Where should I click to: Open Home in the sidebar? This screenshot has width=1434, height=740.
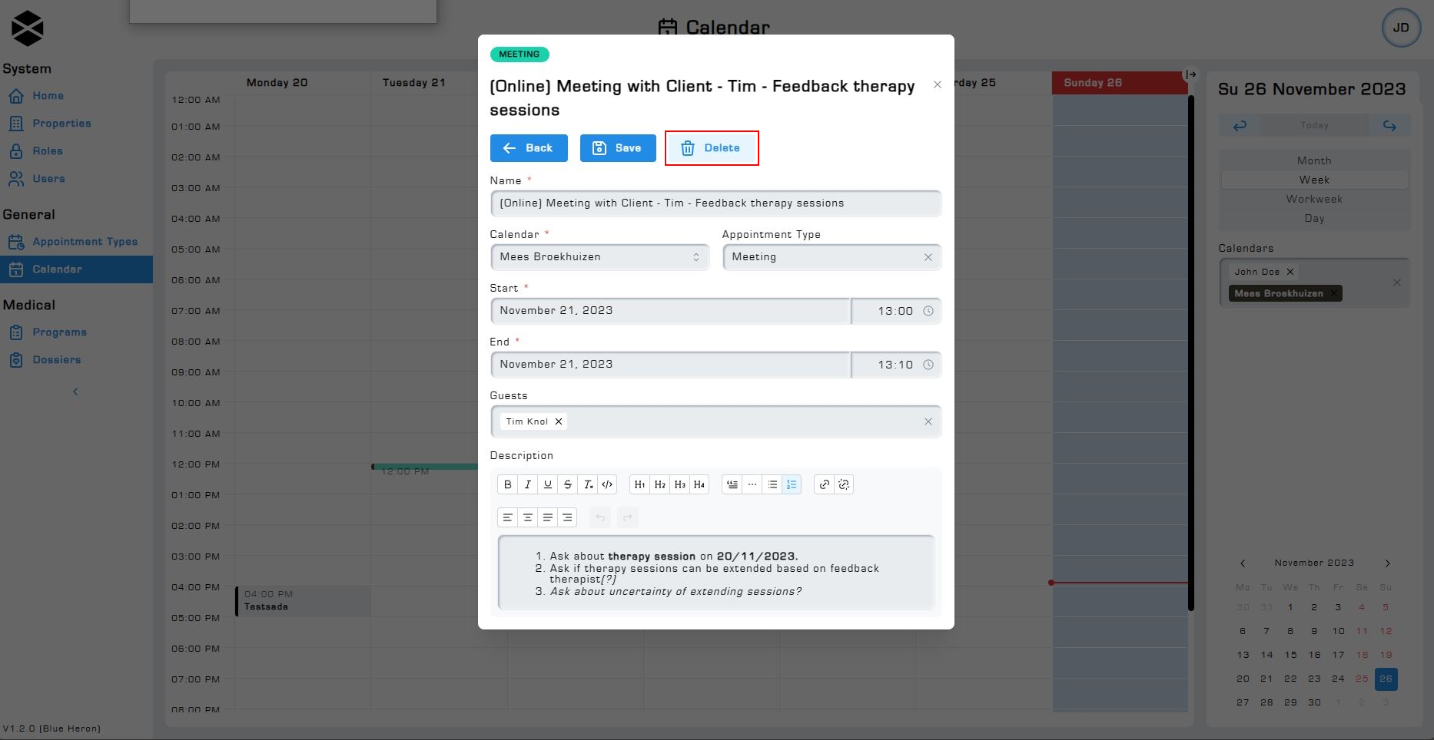coord(48,96)
